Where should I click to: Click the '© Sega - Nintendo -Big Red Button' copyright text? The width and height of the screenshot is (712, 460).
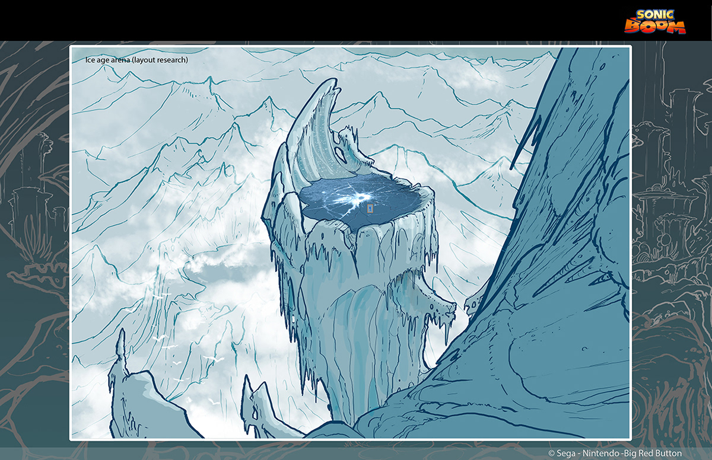click(x=615, y=453)
